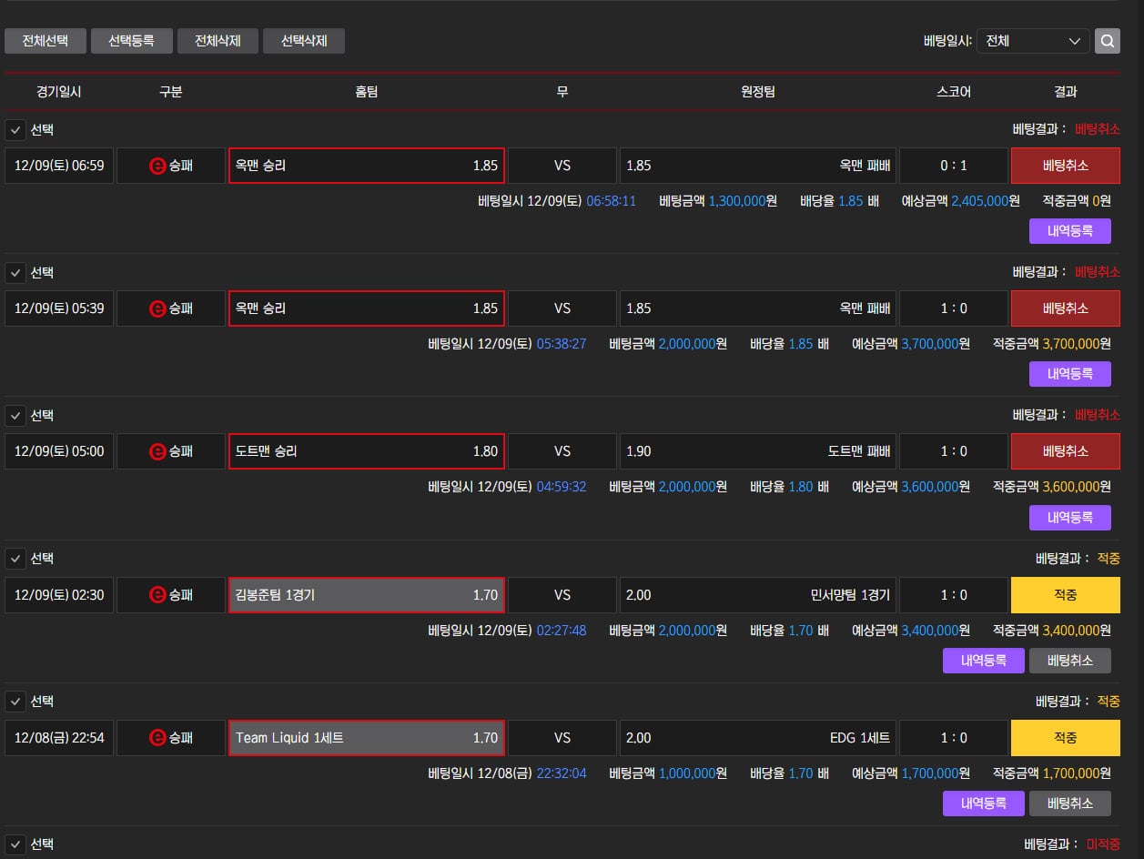The image size is (1144, 859).
Task: Click esports logo in 김봉준팀 1경기 row
Action: 157,595
